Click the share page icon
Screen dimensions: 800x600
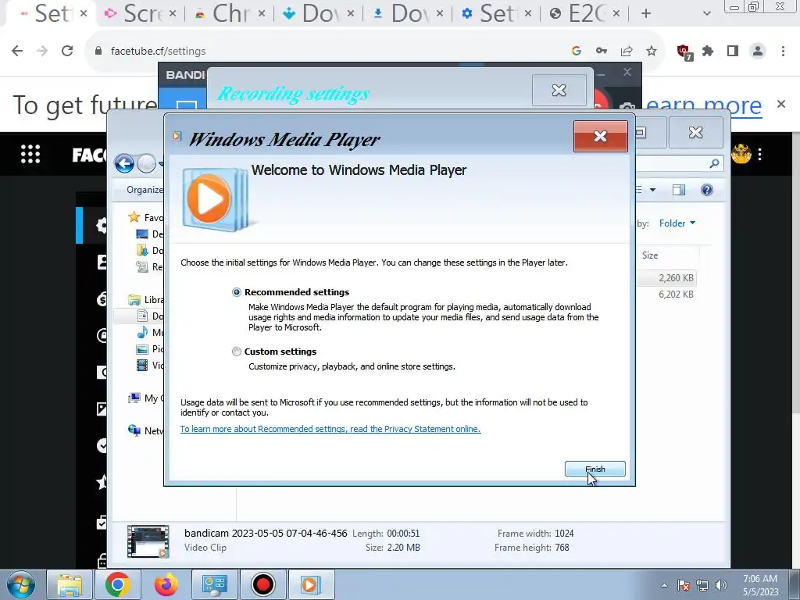coord(627,51)
